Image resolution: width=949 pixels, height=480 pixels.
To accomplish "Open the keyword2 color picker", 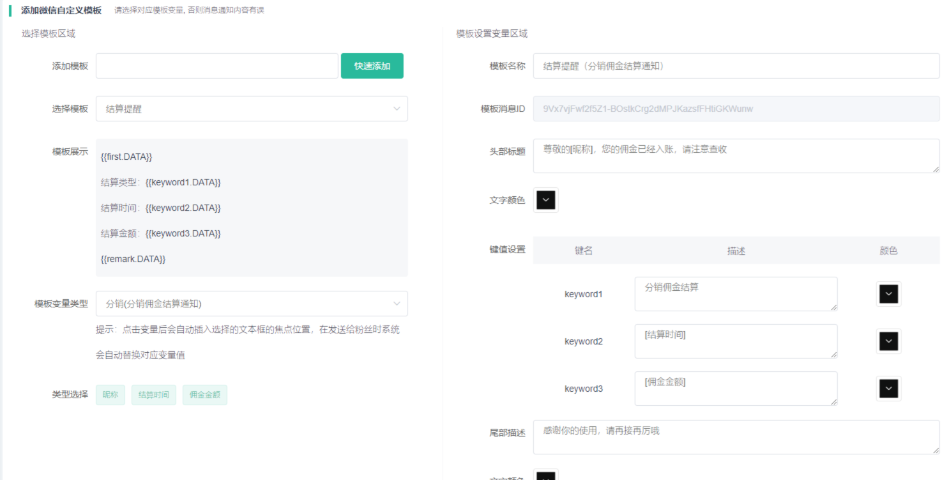I will pyautogui.click(x=888, y=341).
